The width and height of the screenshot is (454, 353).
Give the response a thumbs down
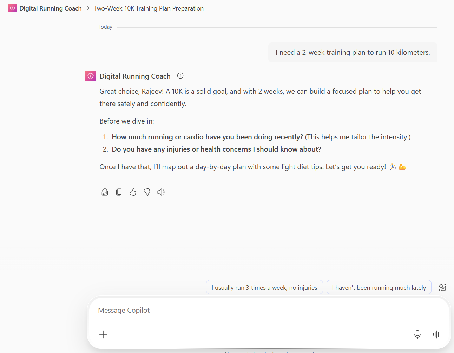pos(147,192)
